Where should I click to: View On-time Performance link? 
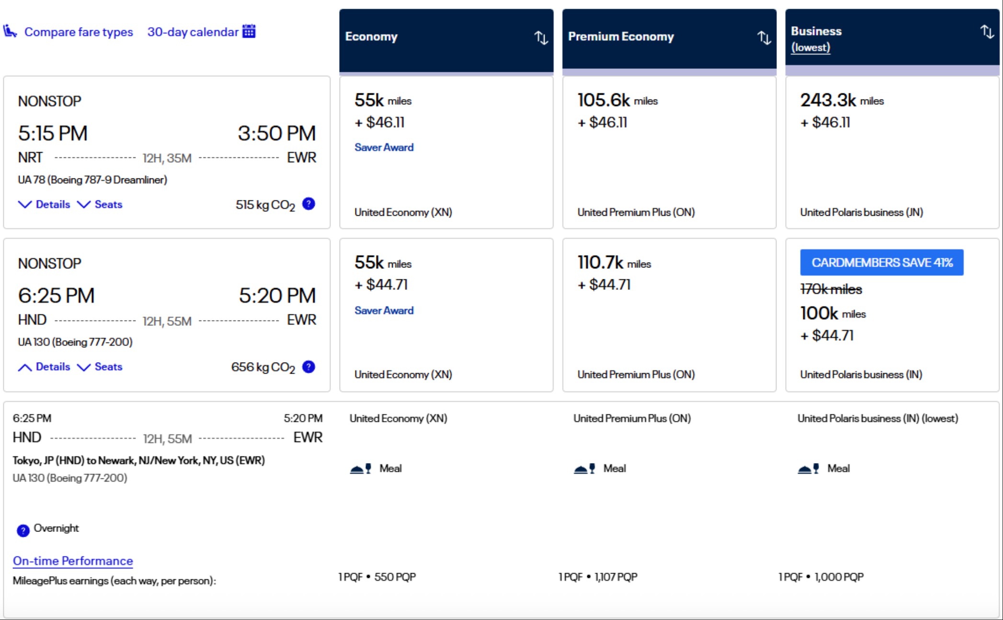(x=73, y=561)
